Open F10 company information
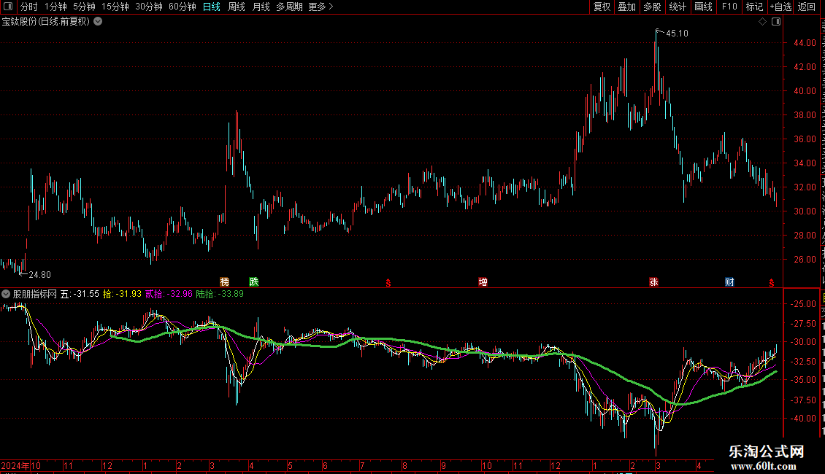The image size is (825, 474). (729, 7)
